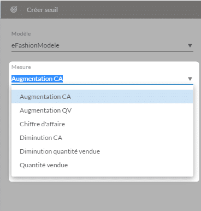Viewport: 201px width, 211px height.
Task: Select Augmentation CA option in list
Action: point(102,97)
